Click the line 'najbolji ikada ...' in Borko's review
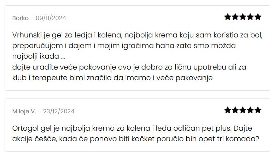Viewport: 280px width, 155px height. 39,56
